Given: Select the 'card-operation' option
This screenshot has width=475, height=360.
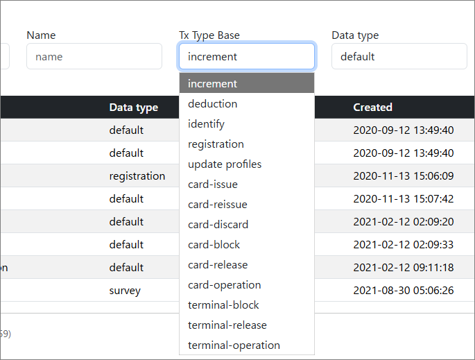Looking at the screenshot, I should tap(246, 284).
